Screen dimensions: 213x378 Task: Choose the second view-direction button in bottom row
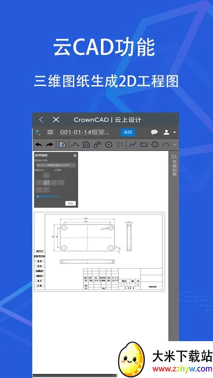(46, 190)
